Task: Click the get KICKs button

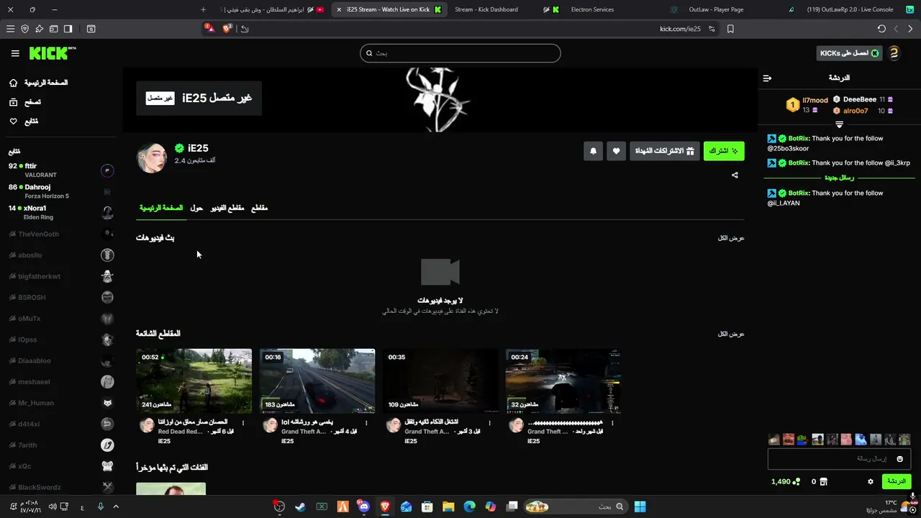Action: (850, 53)
